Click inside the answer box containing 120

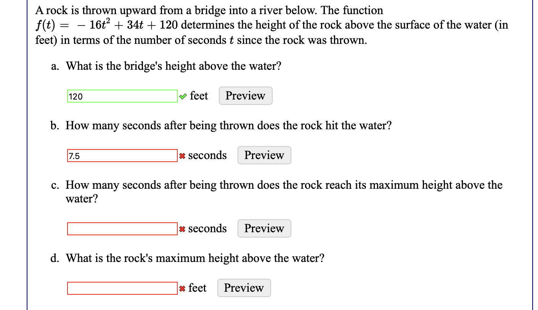(x=122, y=96)
